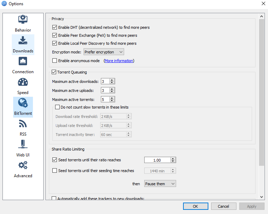Enable anonymous mode checkbox
The image size is (268, 214).
coord(54,61)
